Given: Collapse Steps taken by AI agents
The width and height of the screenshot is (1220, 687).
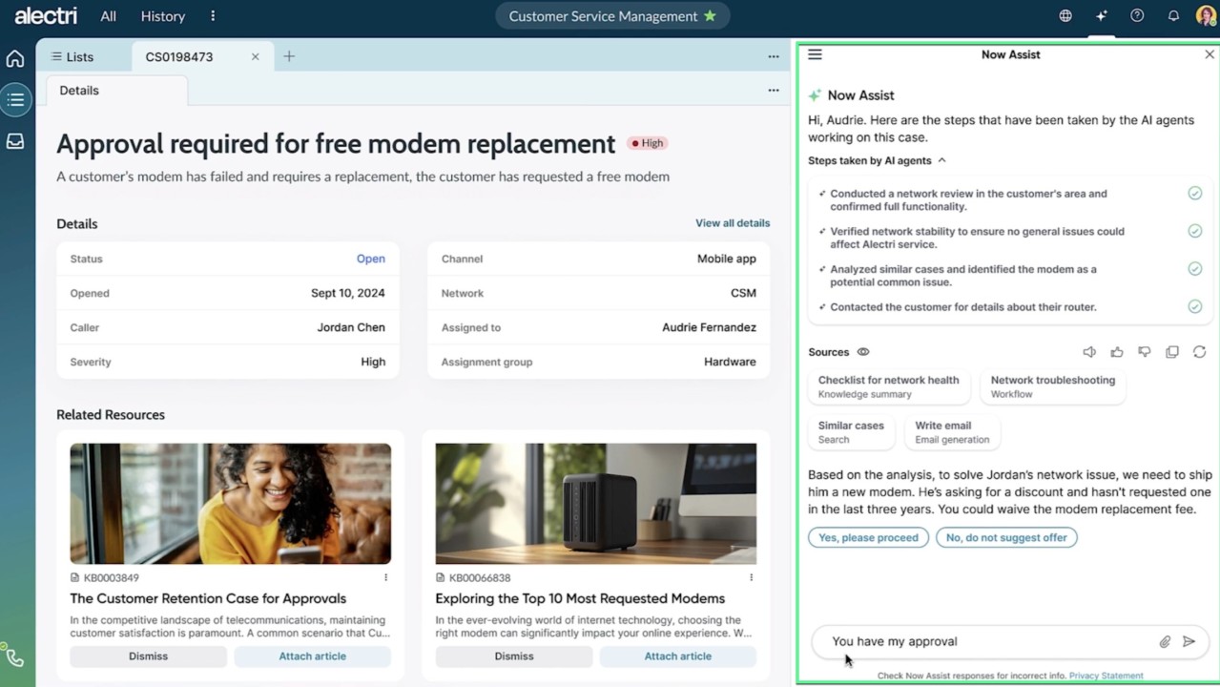Looking at the screenshot, I should [941, 161].
